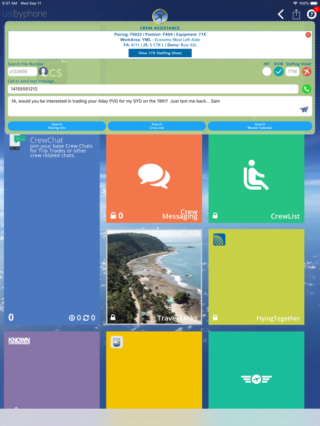Click Search Pairing Info button

tap(57, 126)
